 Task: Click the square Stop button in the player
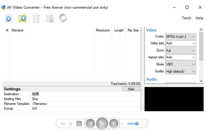click(x=79, y=124)
